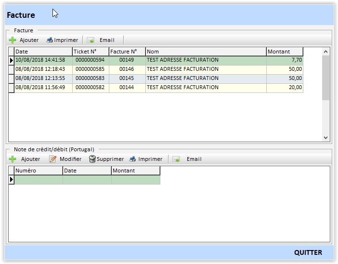Click the Numéro column header in credit notes
The image size is (338, 264).
click(39, 171)
